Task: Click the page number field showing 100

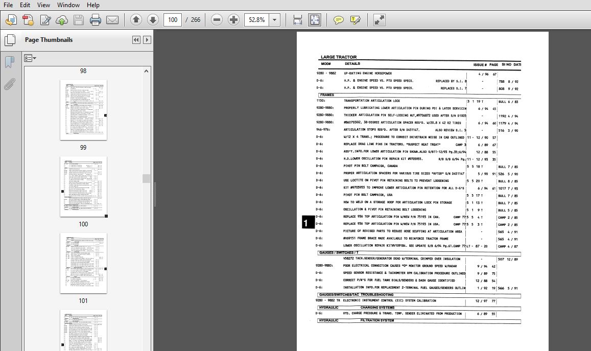Action: (173, 19)
